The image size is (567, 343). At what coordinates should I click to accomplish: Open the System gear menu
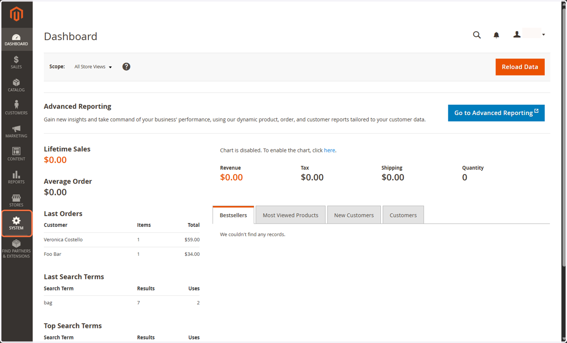[x=16, y=224]
